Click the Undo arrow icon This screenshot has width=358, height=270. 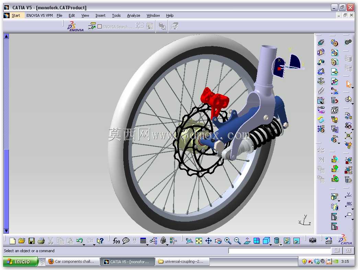[x=79, y=240]
